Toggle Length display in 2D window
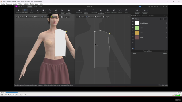 (x=106, y=17)
